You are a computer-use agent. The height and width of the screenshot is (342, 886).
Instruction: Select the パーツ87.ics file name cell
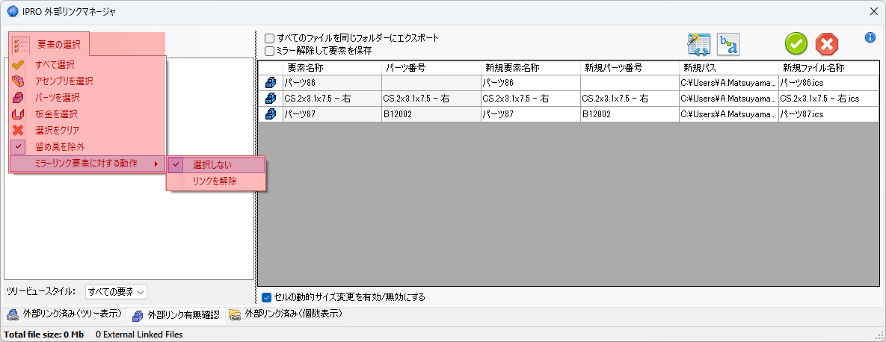point(829,114)
